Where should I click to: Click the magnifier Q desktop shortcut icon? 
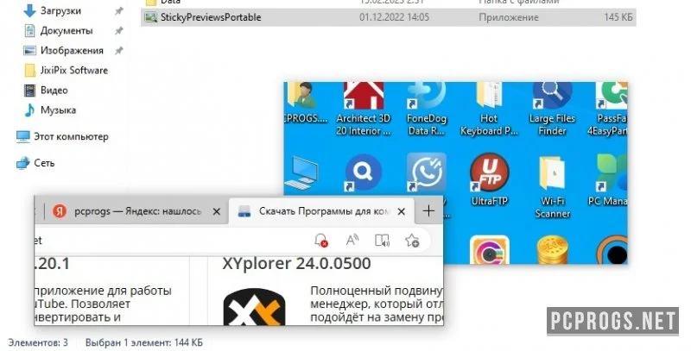coord(363,172)
